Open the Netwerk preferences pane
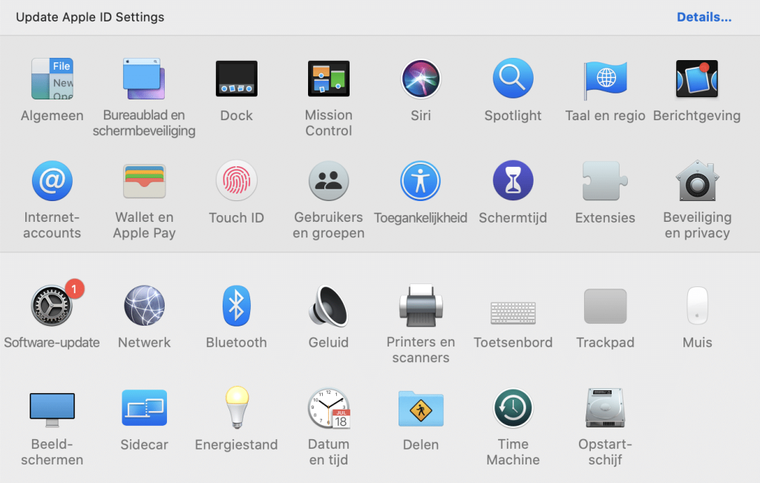 144,306
